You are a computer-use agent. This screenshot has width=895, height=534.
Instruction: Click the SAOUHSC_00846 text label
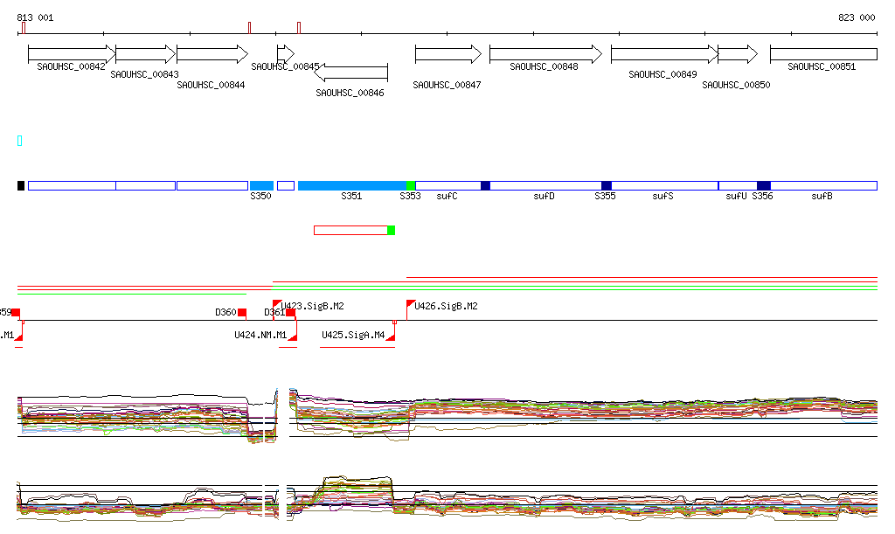pos(350,93)
